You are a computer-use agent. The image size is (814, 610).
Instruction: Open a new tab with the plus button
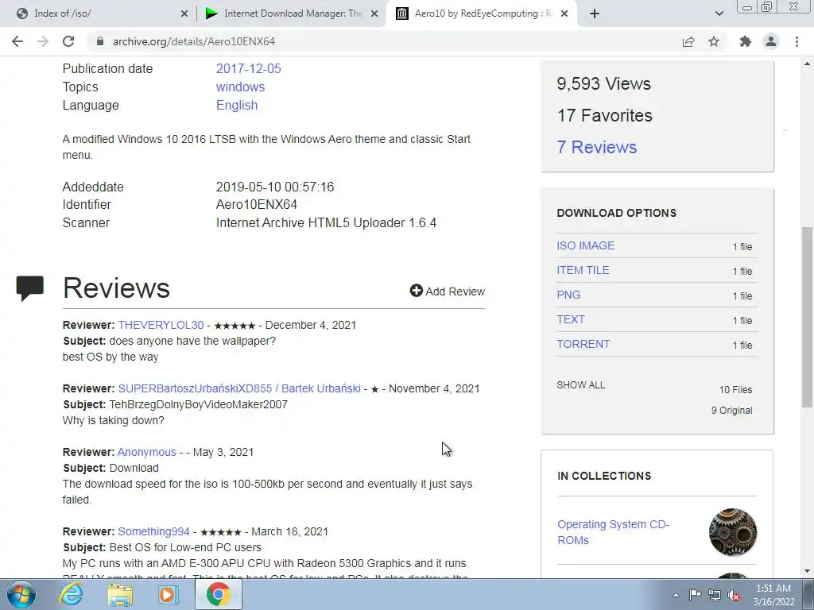pyautogui.click(x=595, y=14)
